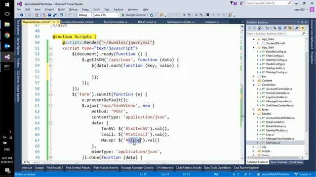Screen dimensions: 316x177
Task: Open the Debug menu
Action: coord(73,9)
